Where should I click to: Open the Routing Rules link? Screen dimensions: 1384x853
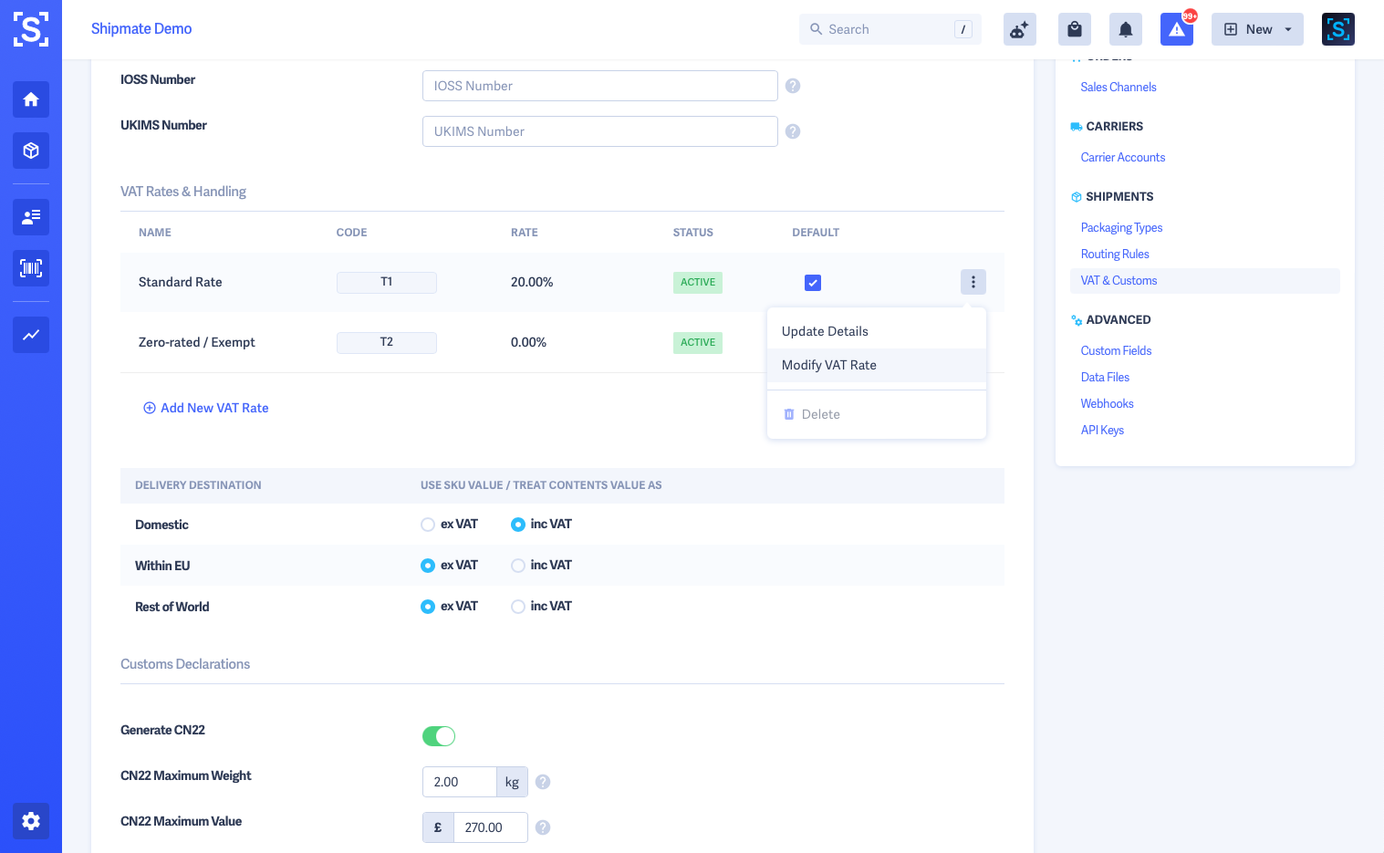(x=1115, y=255)
